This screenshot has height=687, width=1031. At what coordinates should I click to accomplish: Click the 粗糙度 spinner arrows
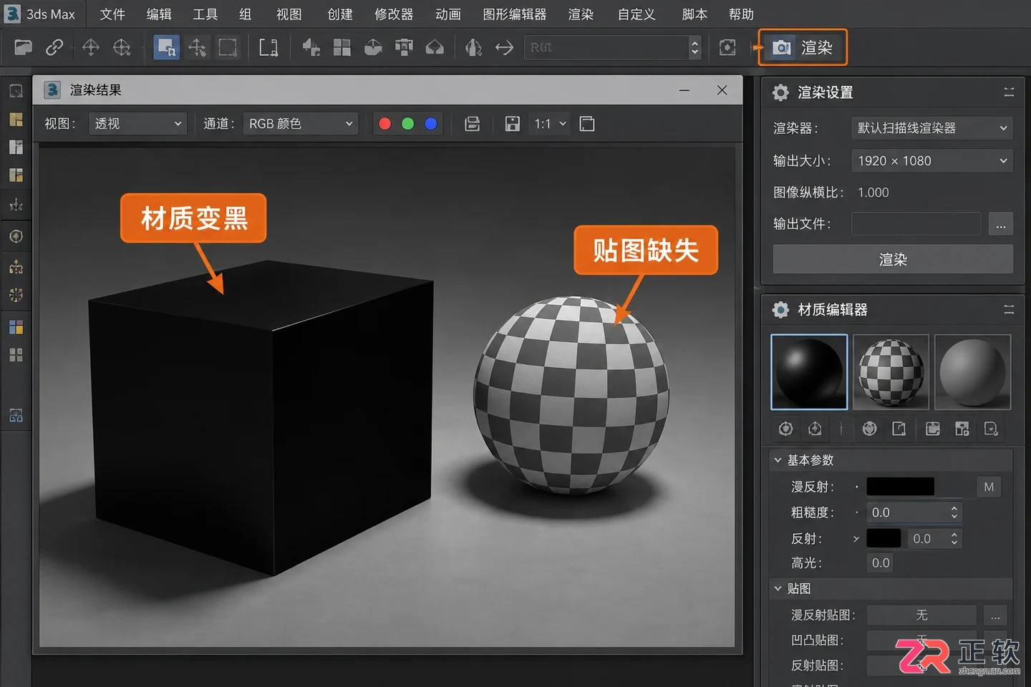[954, 512]
